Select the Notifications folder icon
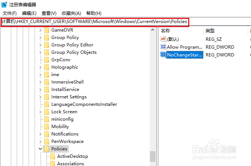This screenshot has height=166, width=251. coord(46,134)
